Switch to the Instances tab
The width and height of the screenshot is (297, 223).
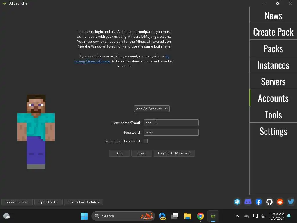coord(273,65)
